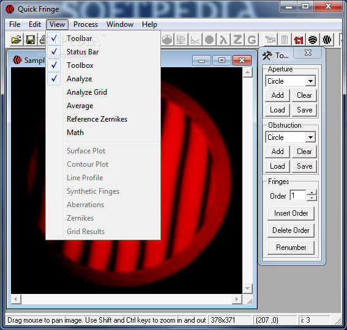Click the 1:1 zoom icon
The width and height of the screenshot is (347, 330).
[299, 40]
